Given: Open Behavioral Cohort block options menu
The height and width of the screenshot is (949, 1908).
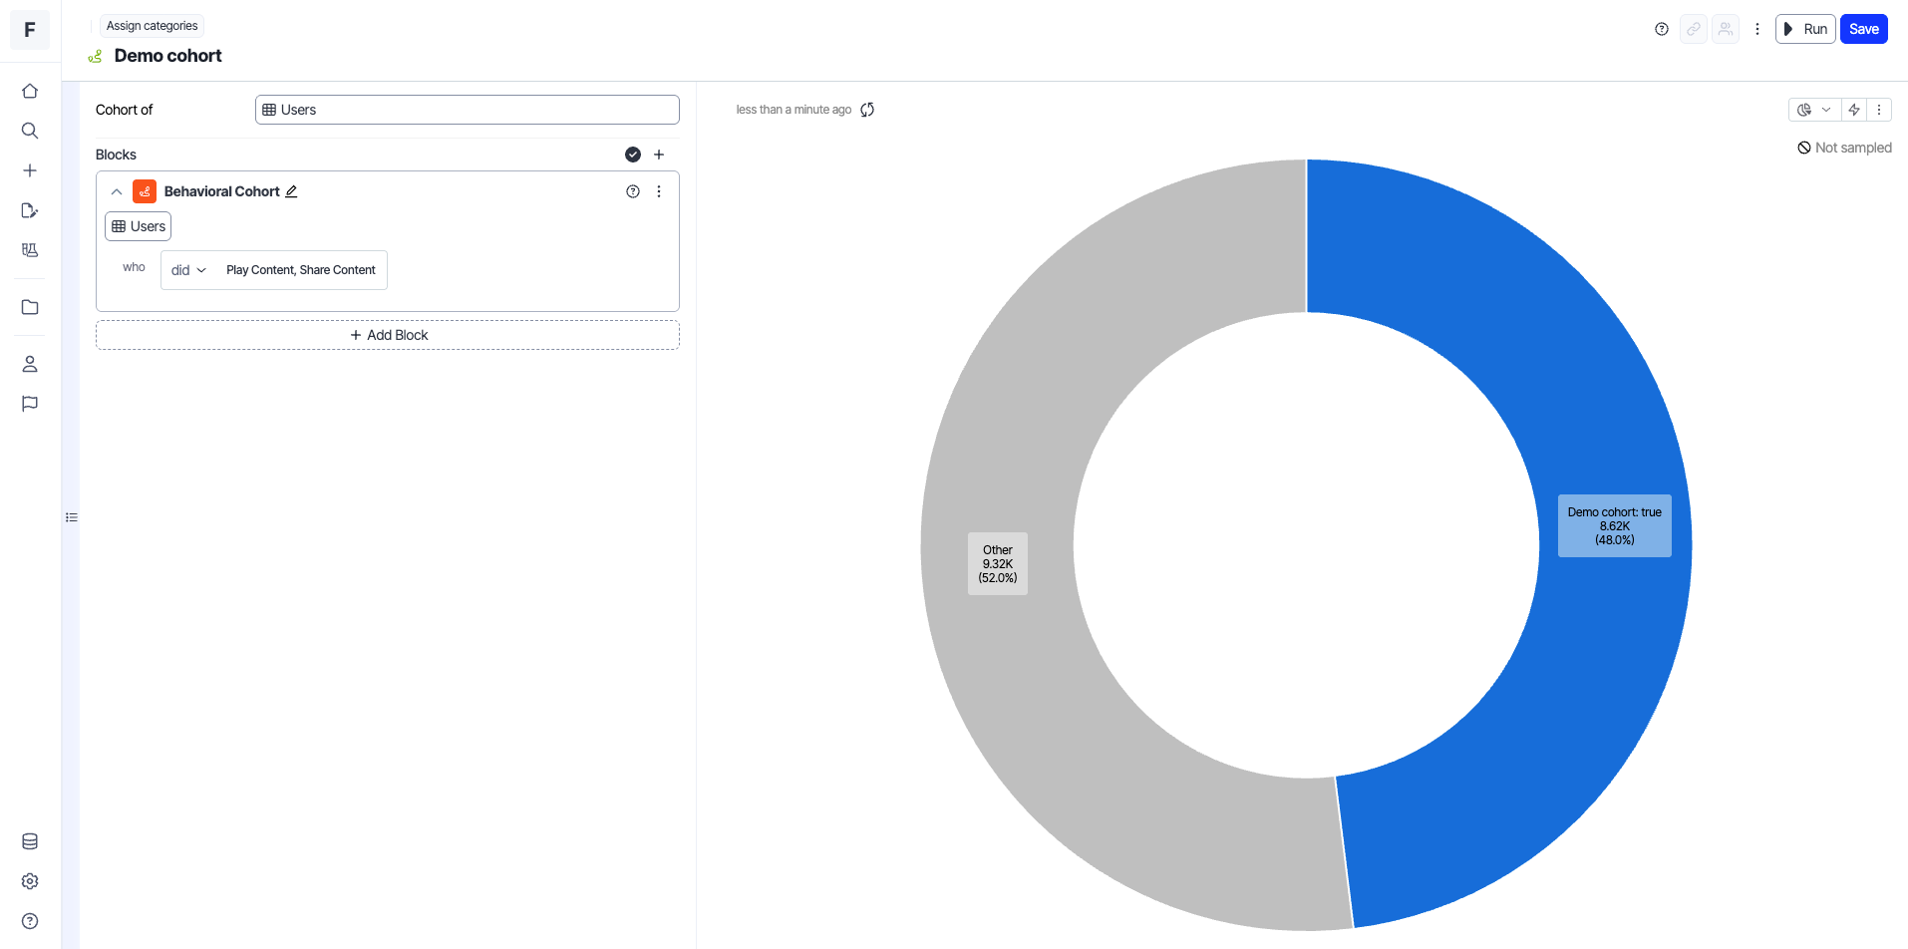Looking at the screenshot, I should [x=659, y=191].
